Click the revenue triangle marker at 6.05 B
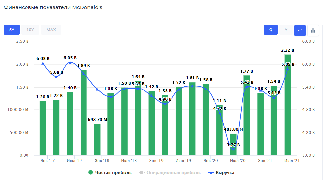Viewport: 323px width, 180px height. coord(70,62)
